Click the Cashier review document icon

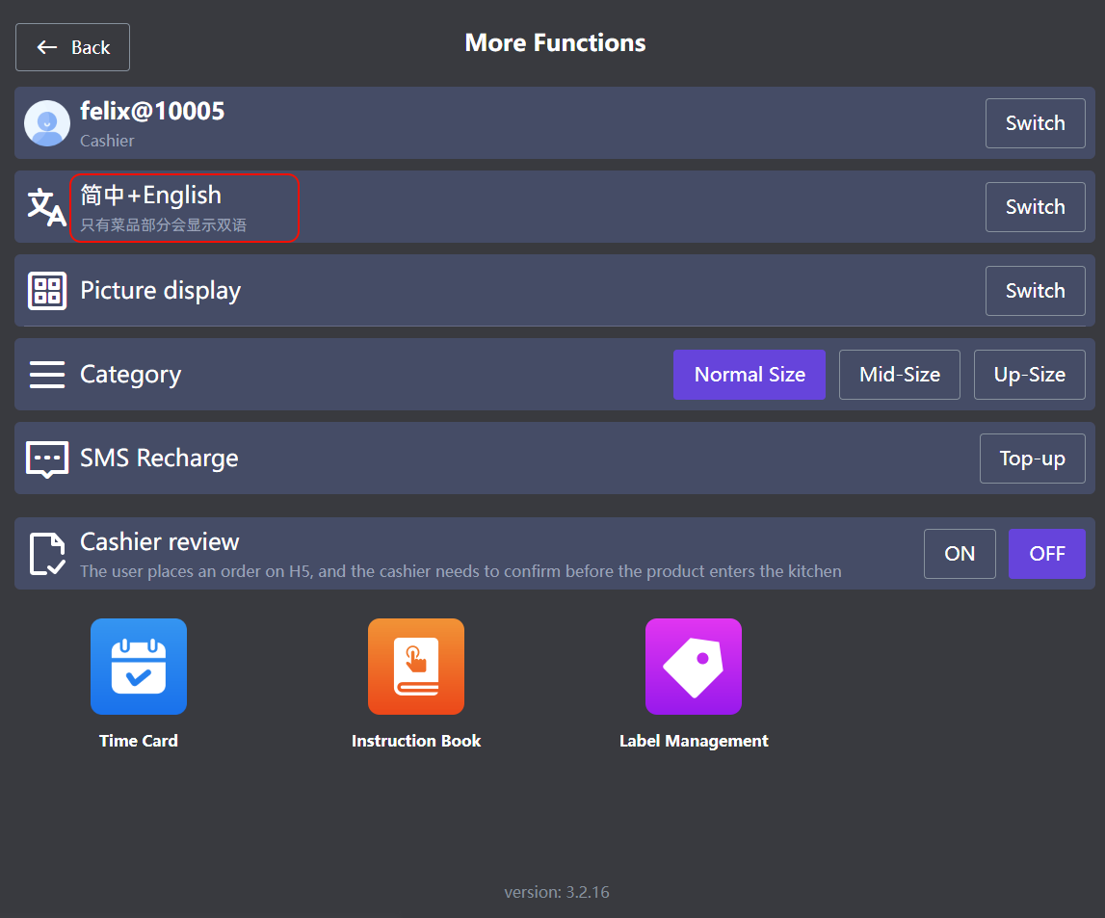[47, 554]
